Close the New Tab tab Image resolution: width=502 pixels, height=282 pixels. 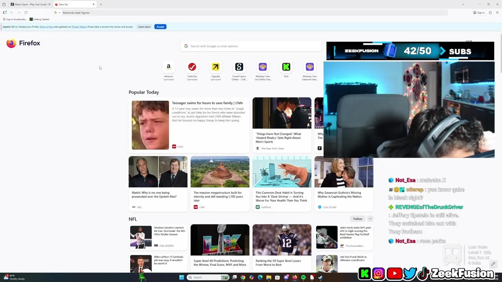point(93,4)
